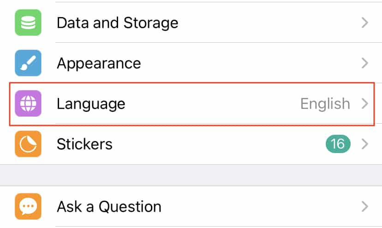
Task: Expand Appearance using its right arrow
Action: pos(365,63)
